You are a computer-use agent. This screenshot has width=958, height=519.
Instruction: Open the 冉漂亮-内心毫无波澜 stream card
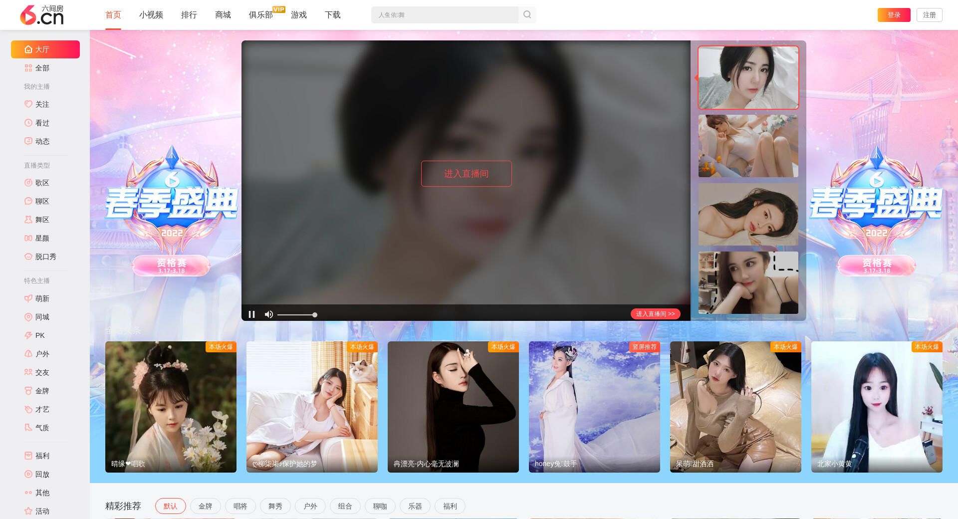[453, 407]
